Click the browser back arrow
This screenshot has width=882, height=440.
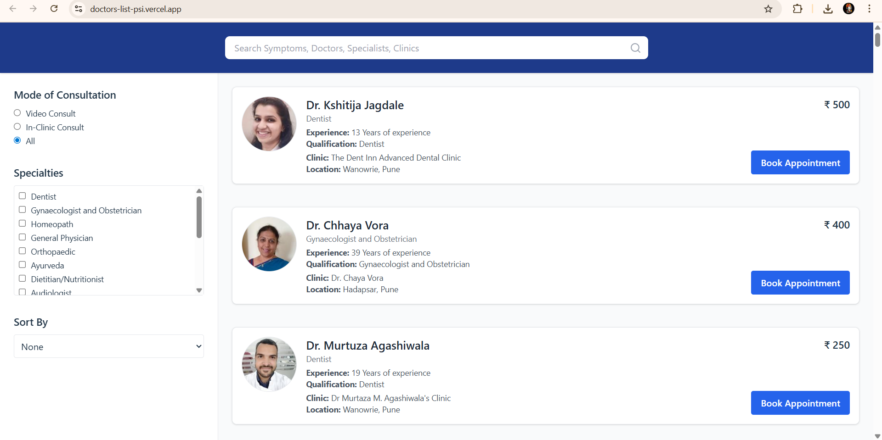point(13,9)
